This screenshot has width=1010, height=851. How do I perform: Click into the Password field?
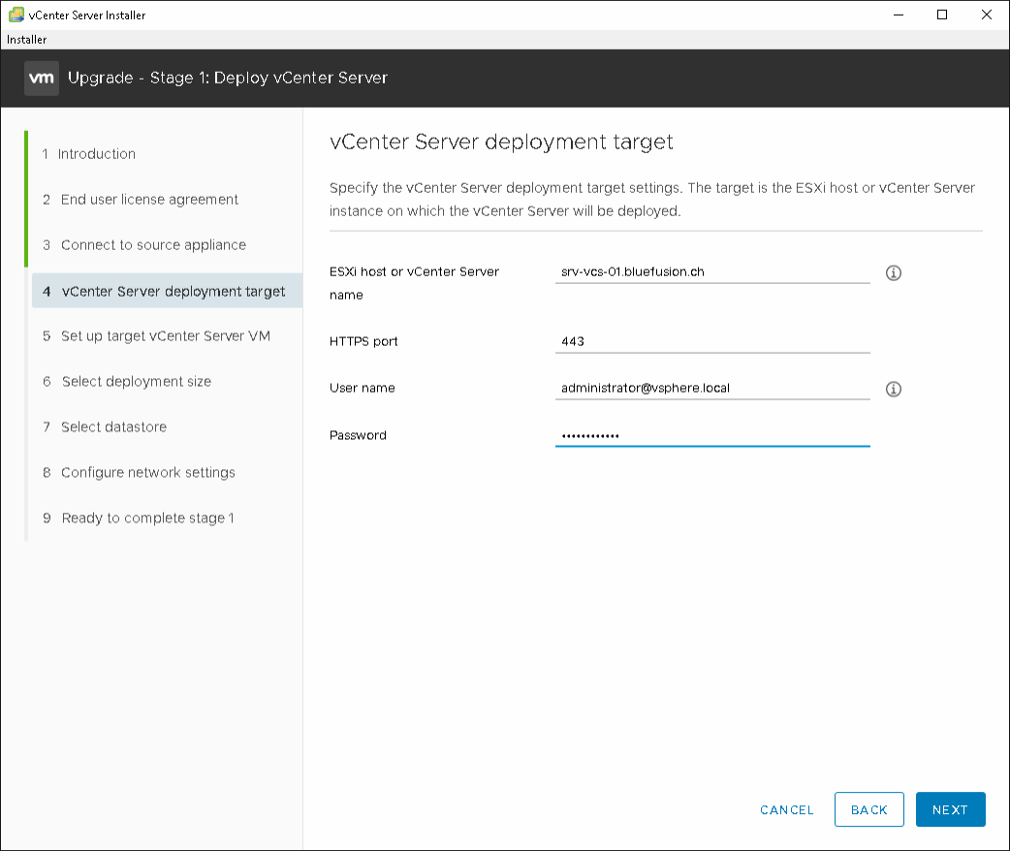pos(712,435)
